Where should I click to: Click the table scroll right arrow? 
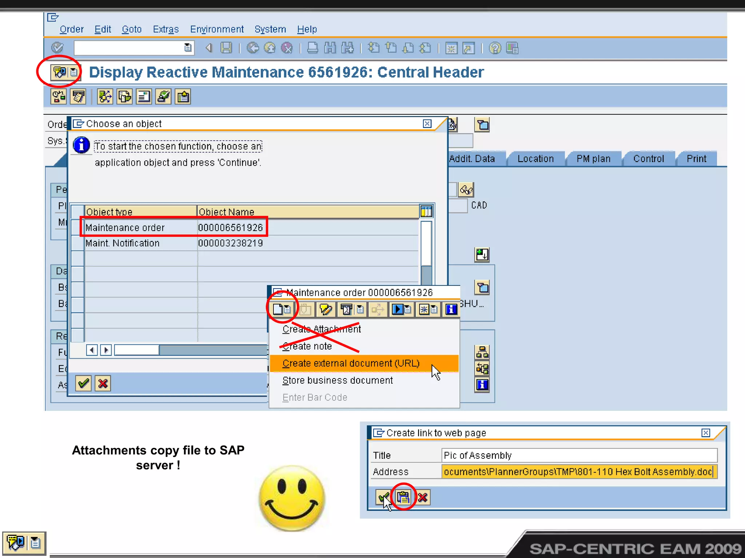tap(106, 350)
